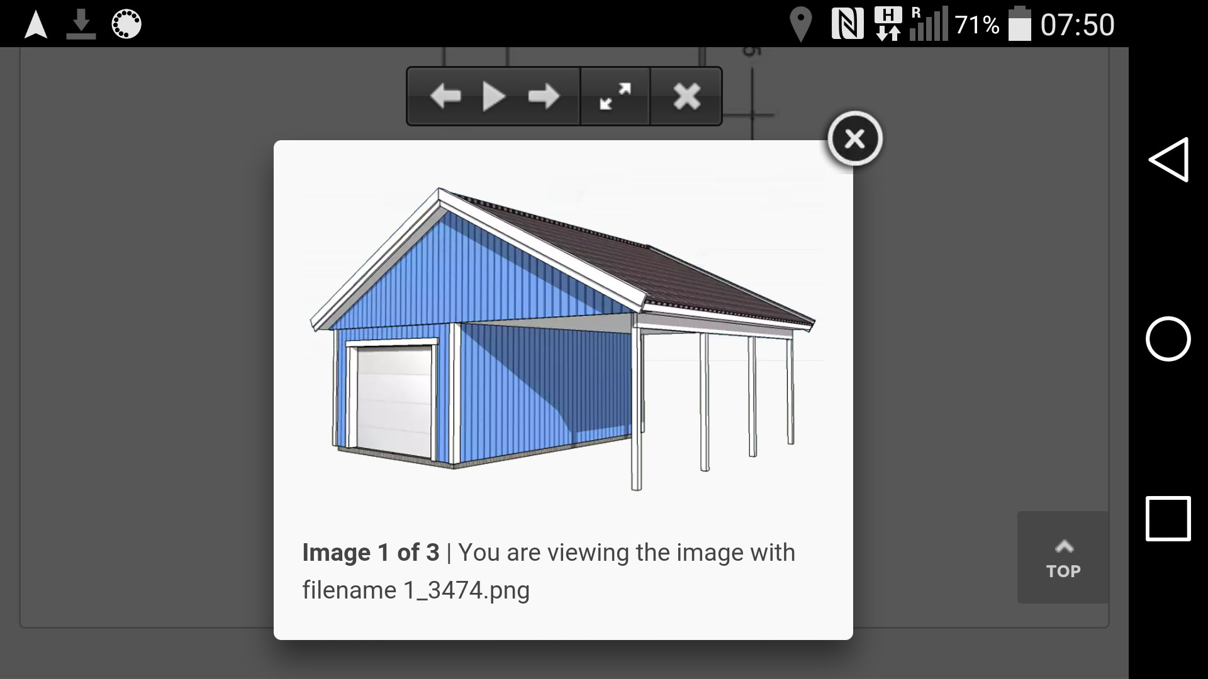
Task: Tap the dotted circle notification icon
Action: 126,25
